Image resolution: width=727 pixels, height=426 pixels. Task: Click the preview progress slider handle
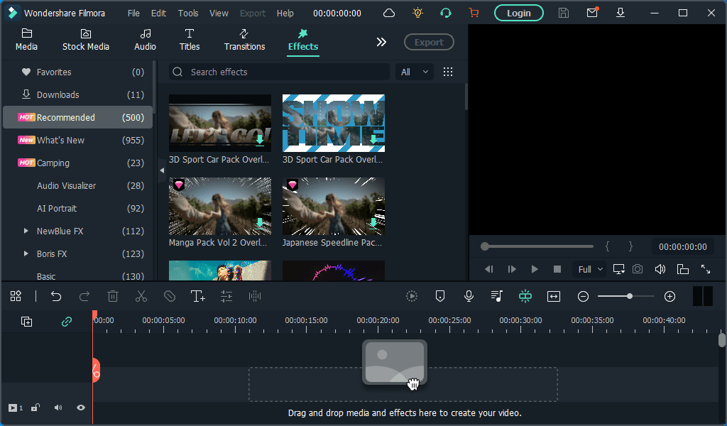coord(484,246)
